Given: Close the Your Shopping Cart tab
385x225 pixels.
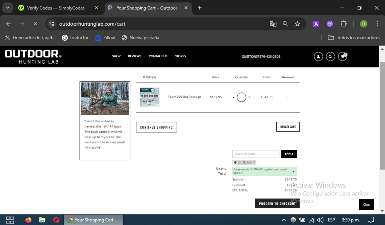Looking at the screenshot, I should pyautogui.click(x=186, y=8).
